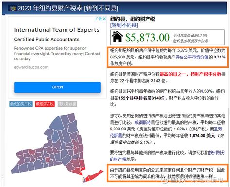
Task: Click Long Island red region on map
Action: tap(95, 175)
